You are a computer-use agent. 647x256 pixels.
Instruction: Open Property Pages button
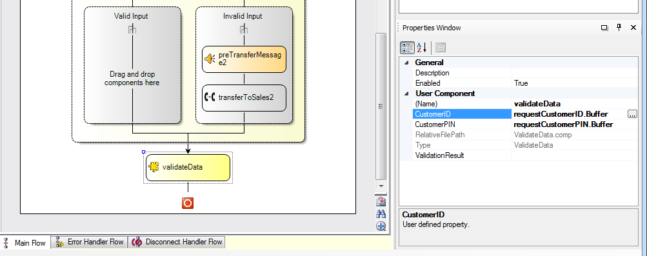click(441, 48)
